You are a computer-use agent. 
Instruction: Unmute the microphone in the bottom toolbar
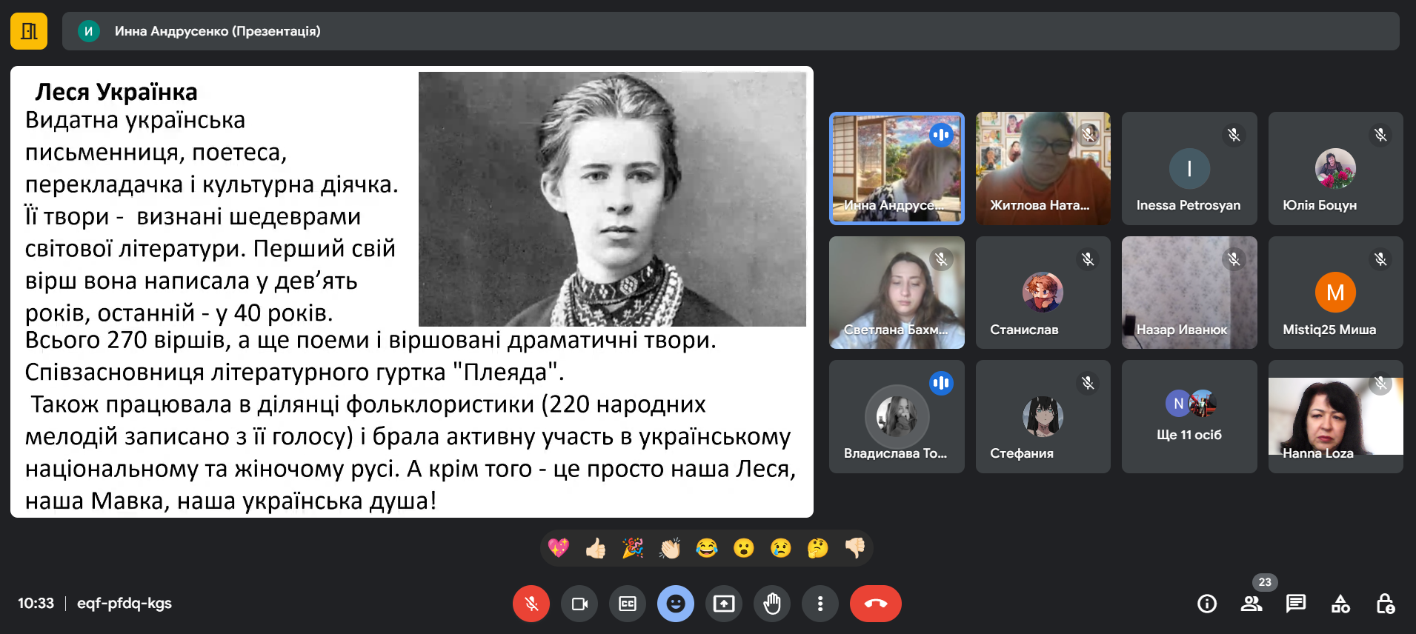tap(531, 604)
